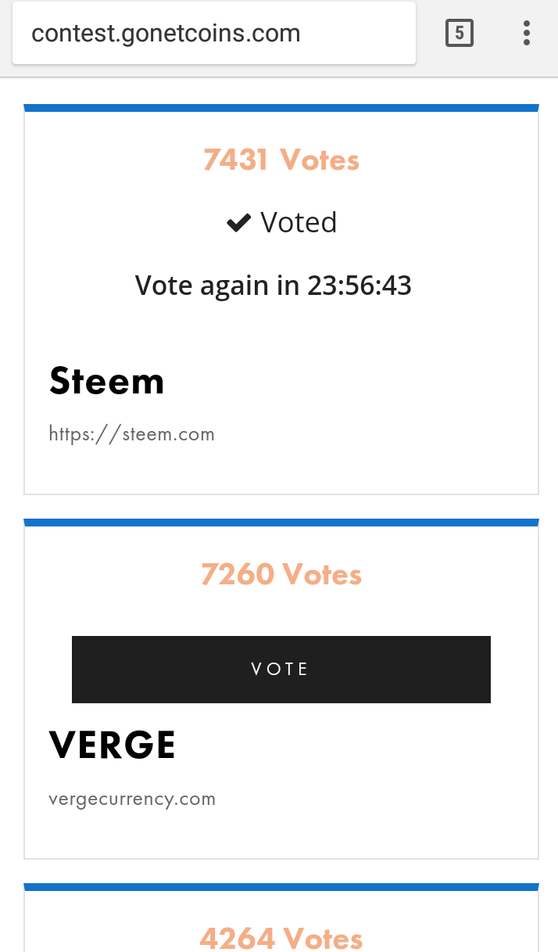Click the blue bar atop Steem card
The height and width of the screenshot is (952, 558).
pos(281,108)
